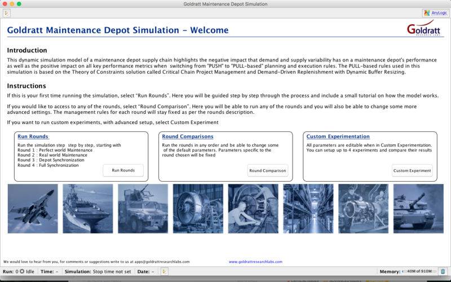This screenshot has height=282, width=451.
Task: Click the run icon in top toolbar
Action: pyautogui.click(x=7, y=13)
